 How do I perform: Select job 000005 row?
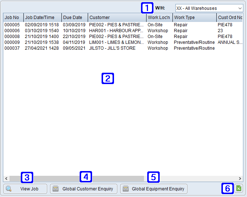click(123, 25)
